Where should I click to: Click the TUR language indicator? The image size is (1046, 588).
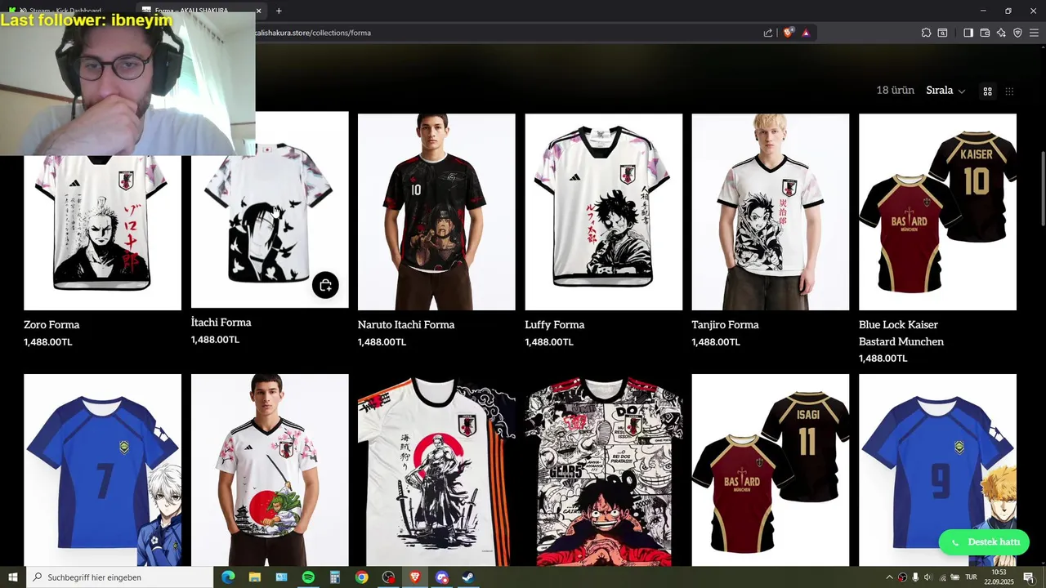pos(971,577)
